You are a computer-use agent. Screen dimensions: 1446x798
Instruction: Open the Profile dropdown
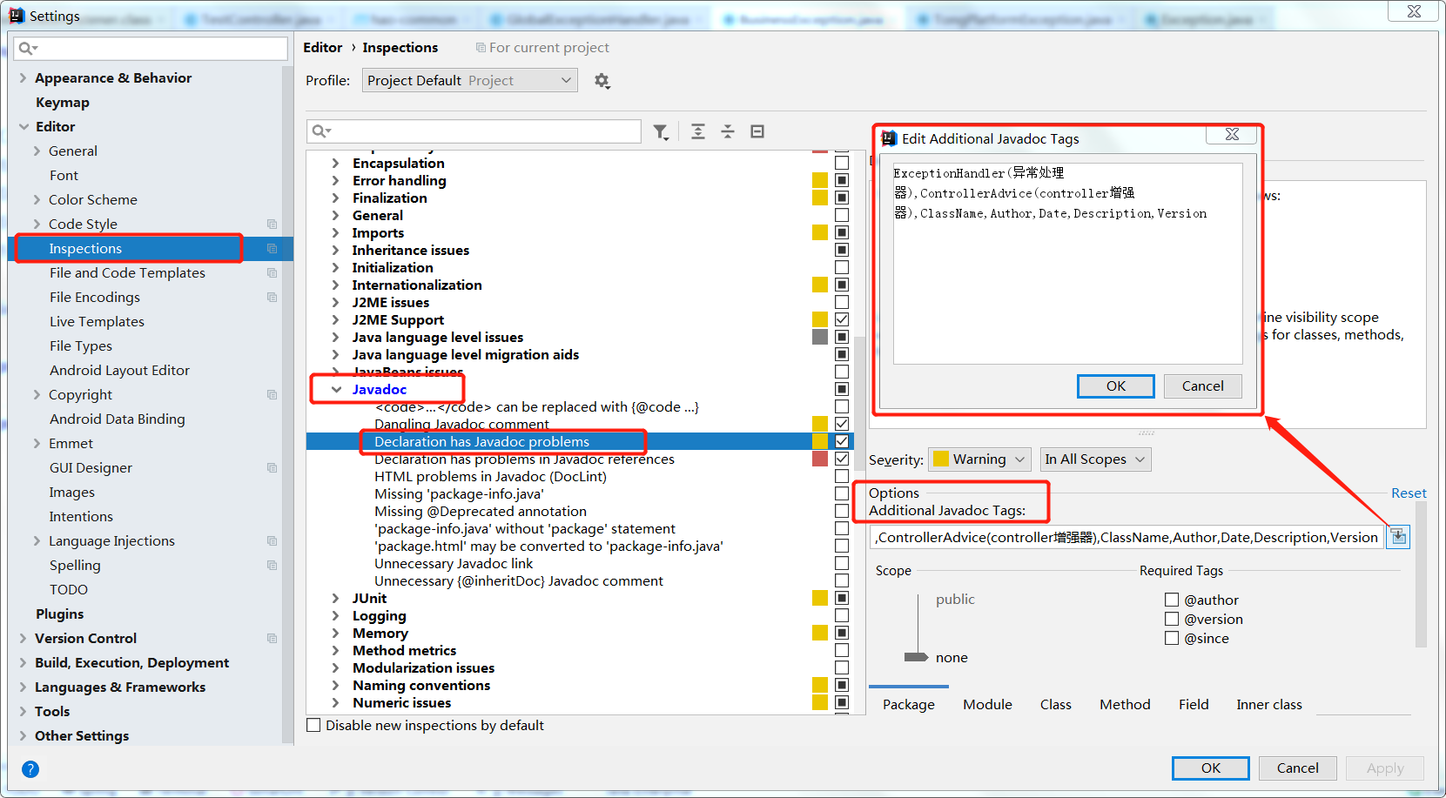click(x=470, y=80)
